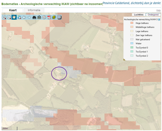
Task: Activate the pan hand tool
Action: tap(14, 17)
